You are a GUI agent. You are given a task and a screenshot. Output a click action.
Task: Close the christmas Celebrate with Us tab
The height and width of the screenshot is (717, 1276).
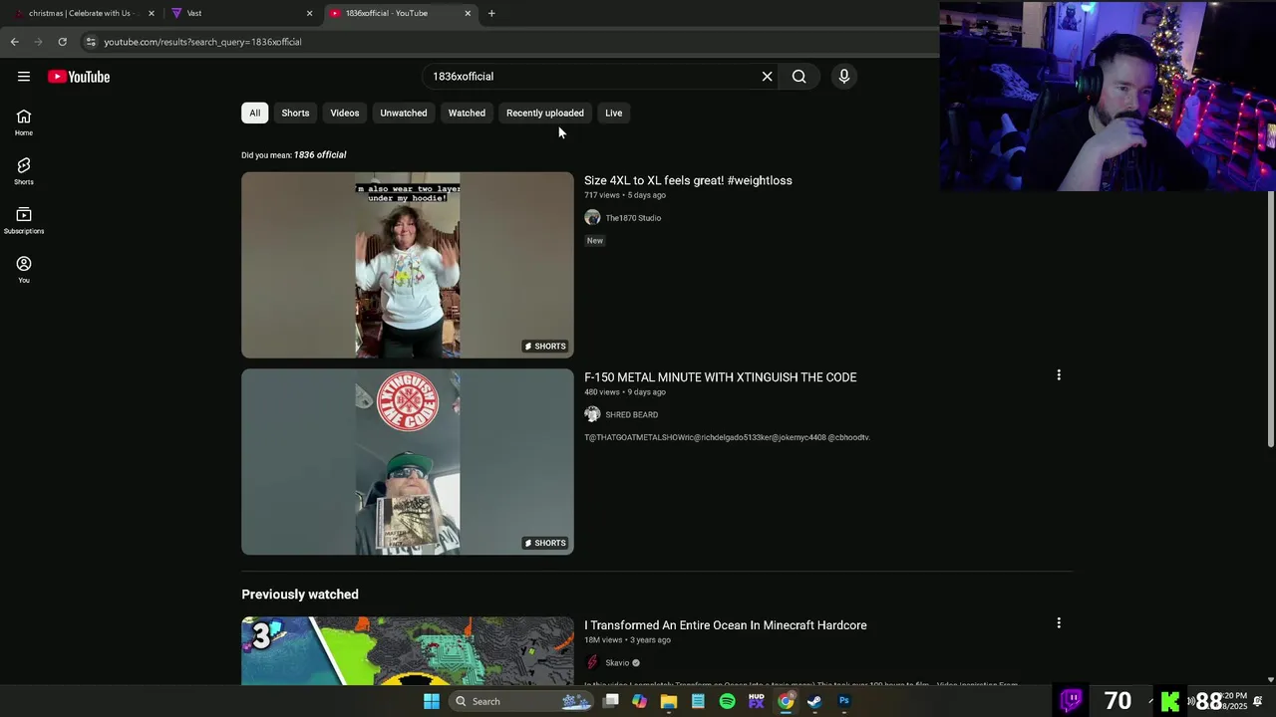152,13
